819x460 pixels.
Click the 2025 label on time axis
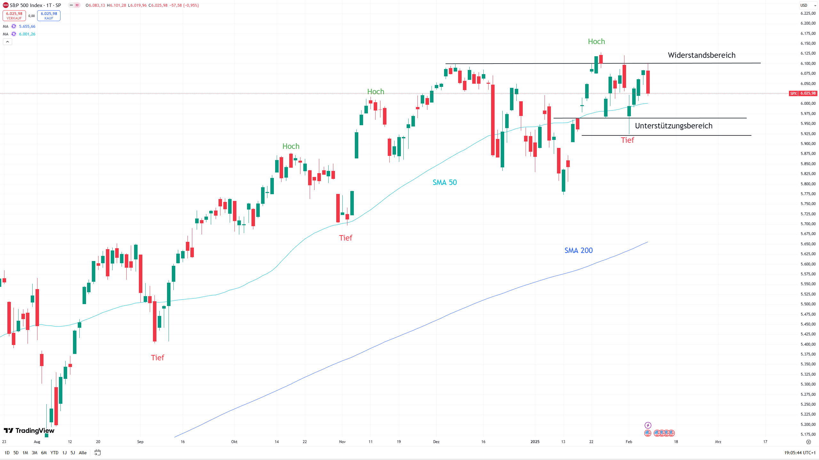pos(535,442)
